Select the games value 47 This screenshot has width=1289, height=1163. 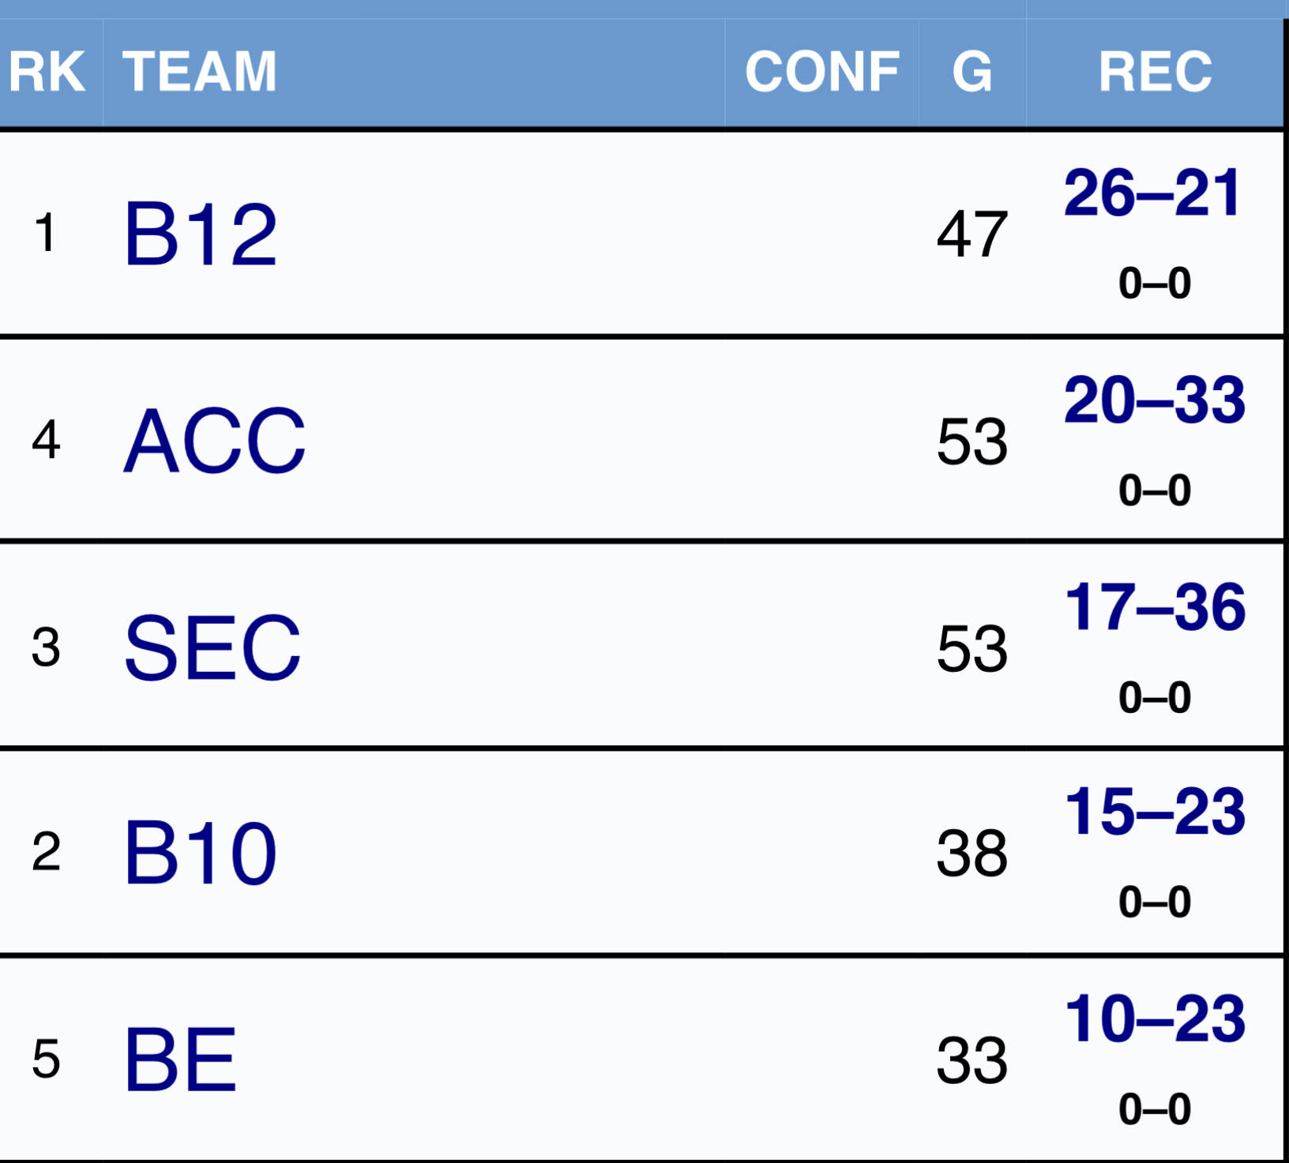coord(972,234)
